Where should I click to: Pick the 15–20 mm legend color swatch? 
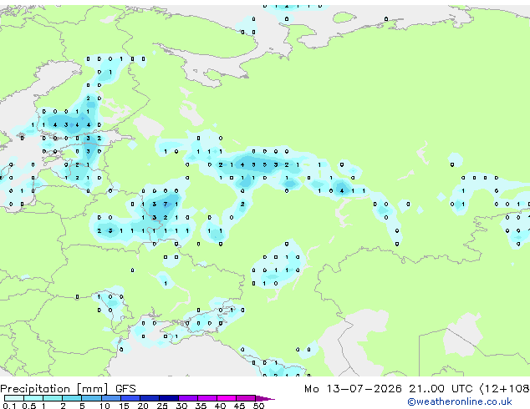coord(130,398)
